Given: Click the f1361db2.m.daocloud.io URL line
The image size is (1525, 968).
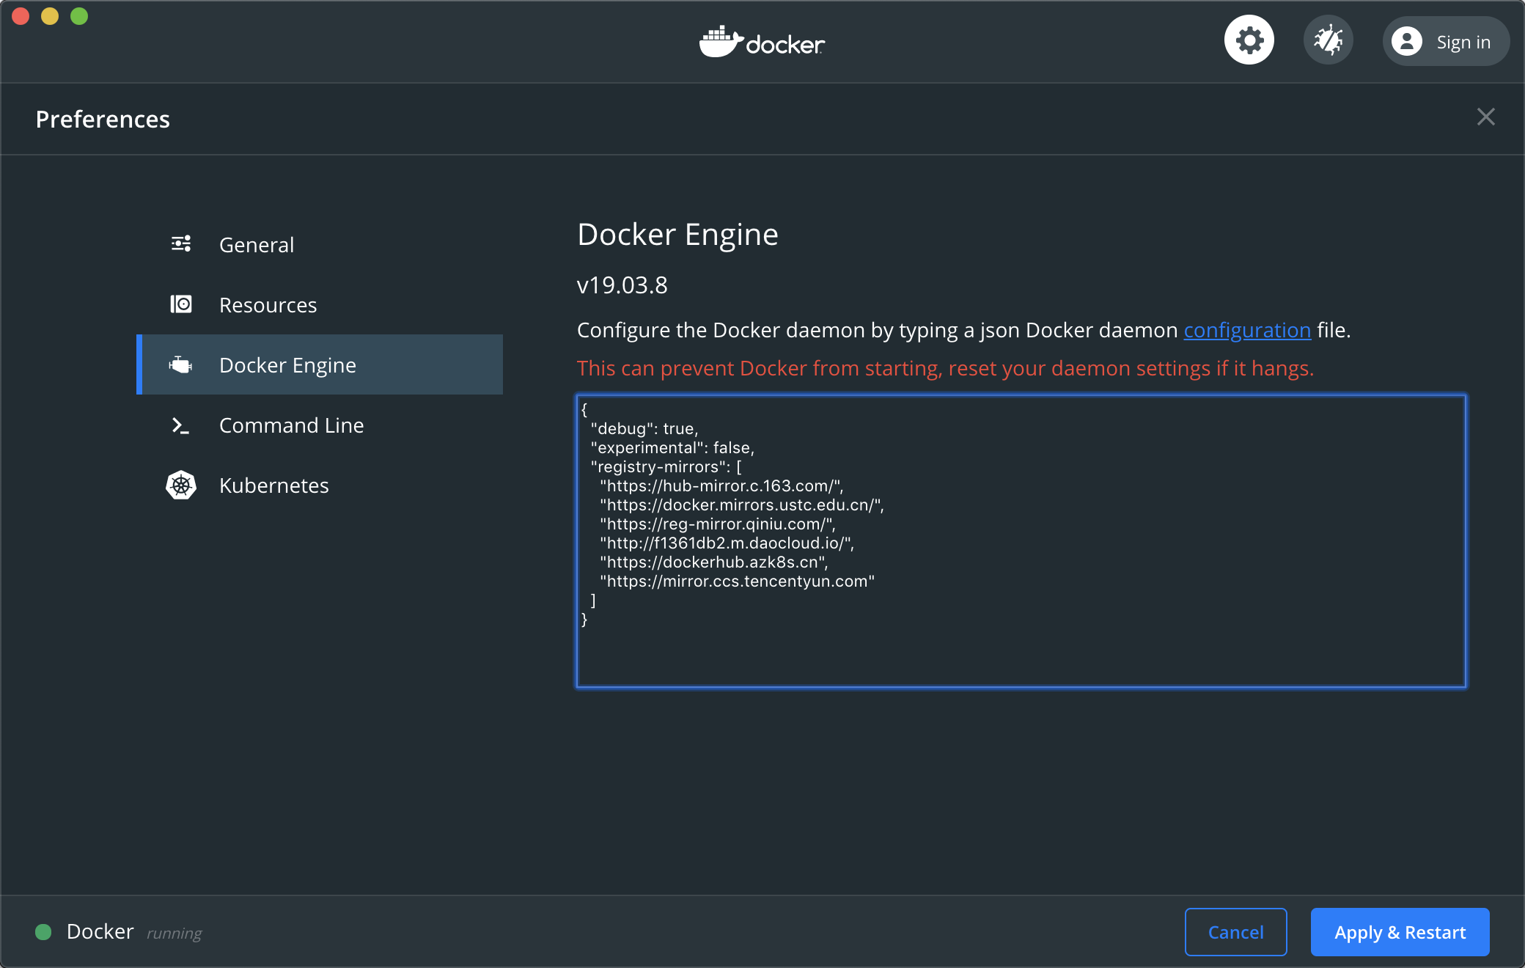Looking at the screenshot, I should pos(727,543).
